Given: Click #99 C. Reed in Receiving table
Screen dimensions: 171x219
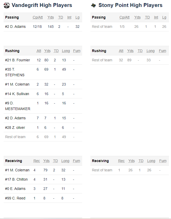Looking at the screenshot, I should click(15, 198).
